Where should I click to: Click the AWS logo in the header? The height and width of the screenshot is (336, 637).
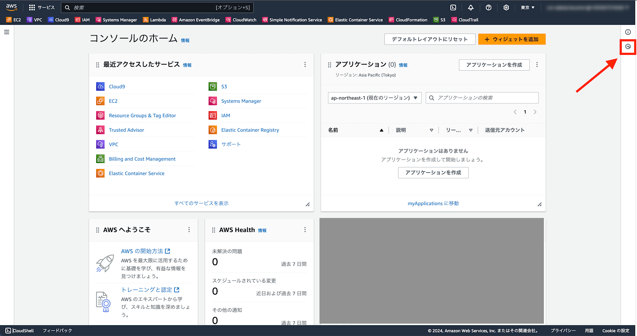[x=11, y=7]
